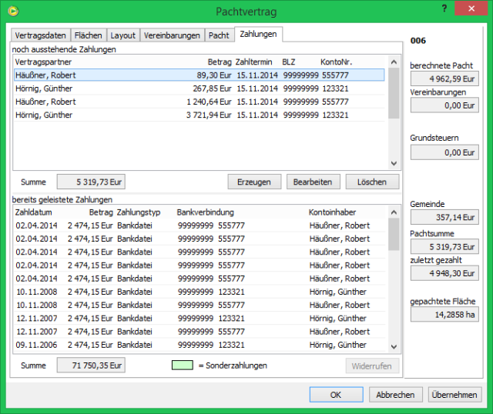The image size is (493, 414).
Task: Select Hörnig, Günther payment of 3 721,94 Eur
Action: click(199, 115)
